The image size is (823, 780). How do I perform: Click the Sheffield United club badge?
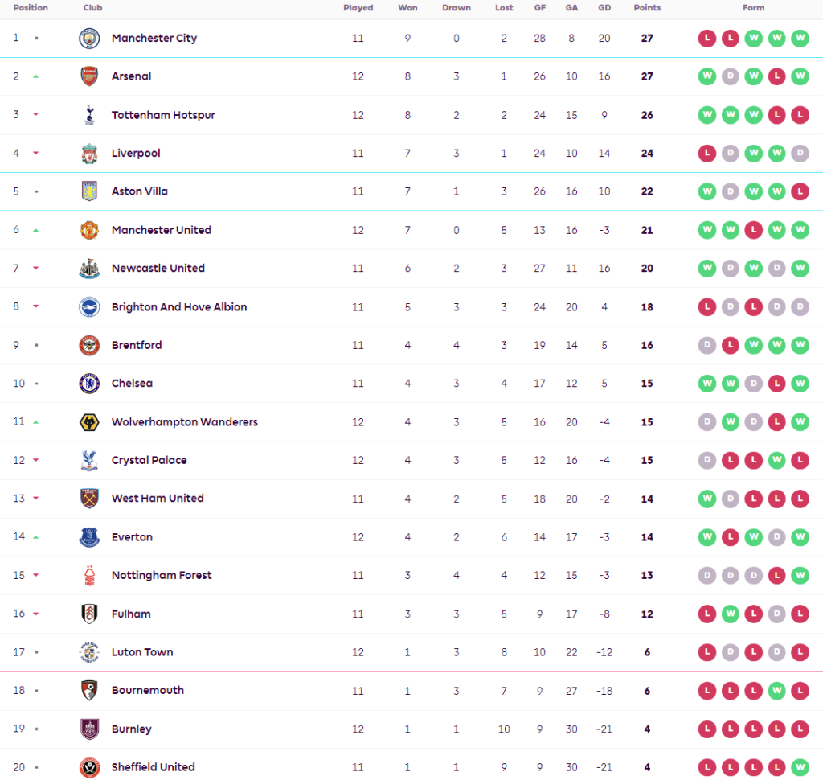point(89,767)
